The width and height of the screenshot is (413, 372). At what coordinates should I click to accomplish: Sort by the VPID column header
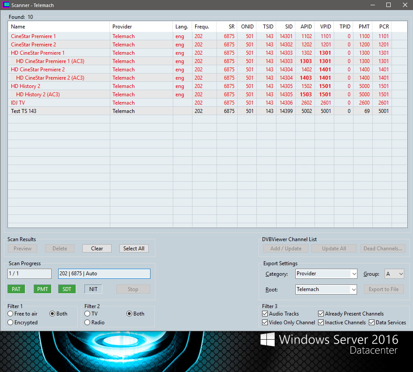pos(324,27)
